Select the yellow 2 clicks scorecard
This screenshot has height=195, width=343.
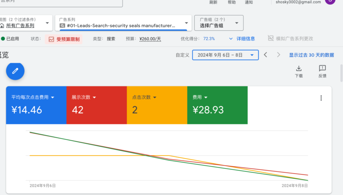click(x=157, y=105)
